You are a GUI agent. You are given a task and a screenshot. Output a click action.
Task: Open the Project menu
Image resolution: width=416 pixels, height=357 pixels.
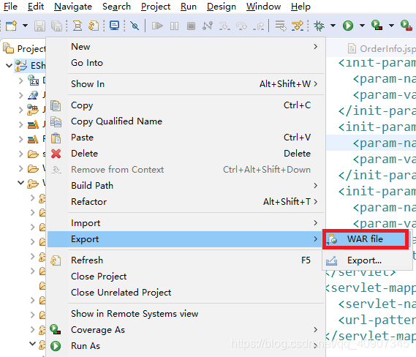pos(156,7)
